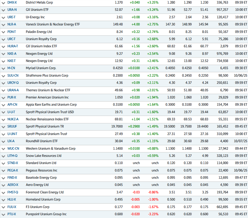Viewport: 248px width, 218px height.
Task: Select the FUU-X ticker symbol
Action: 12,207
